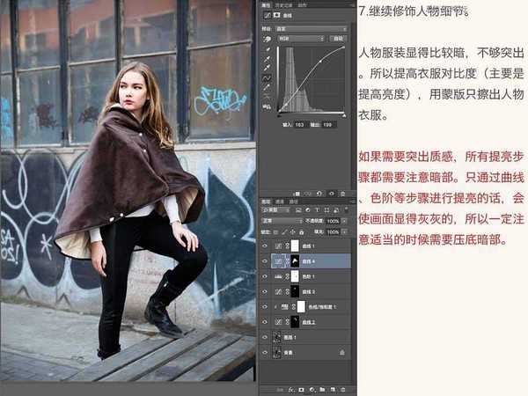Open the RGB channel dropdown

[302, 39]
